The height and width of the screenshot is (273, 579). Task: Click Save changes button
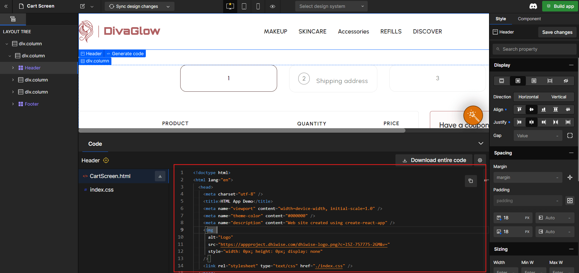click(557, 32)
